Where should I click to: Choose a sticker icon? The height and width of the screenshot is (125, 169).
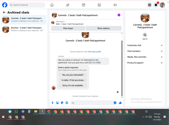pyautogui.click(x=62, y=103)
